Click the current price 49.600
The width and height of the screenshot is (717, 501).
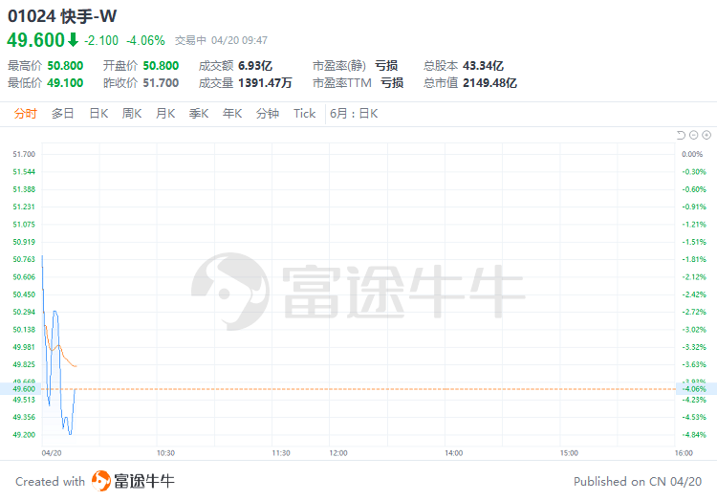tap(36, 40)
